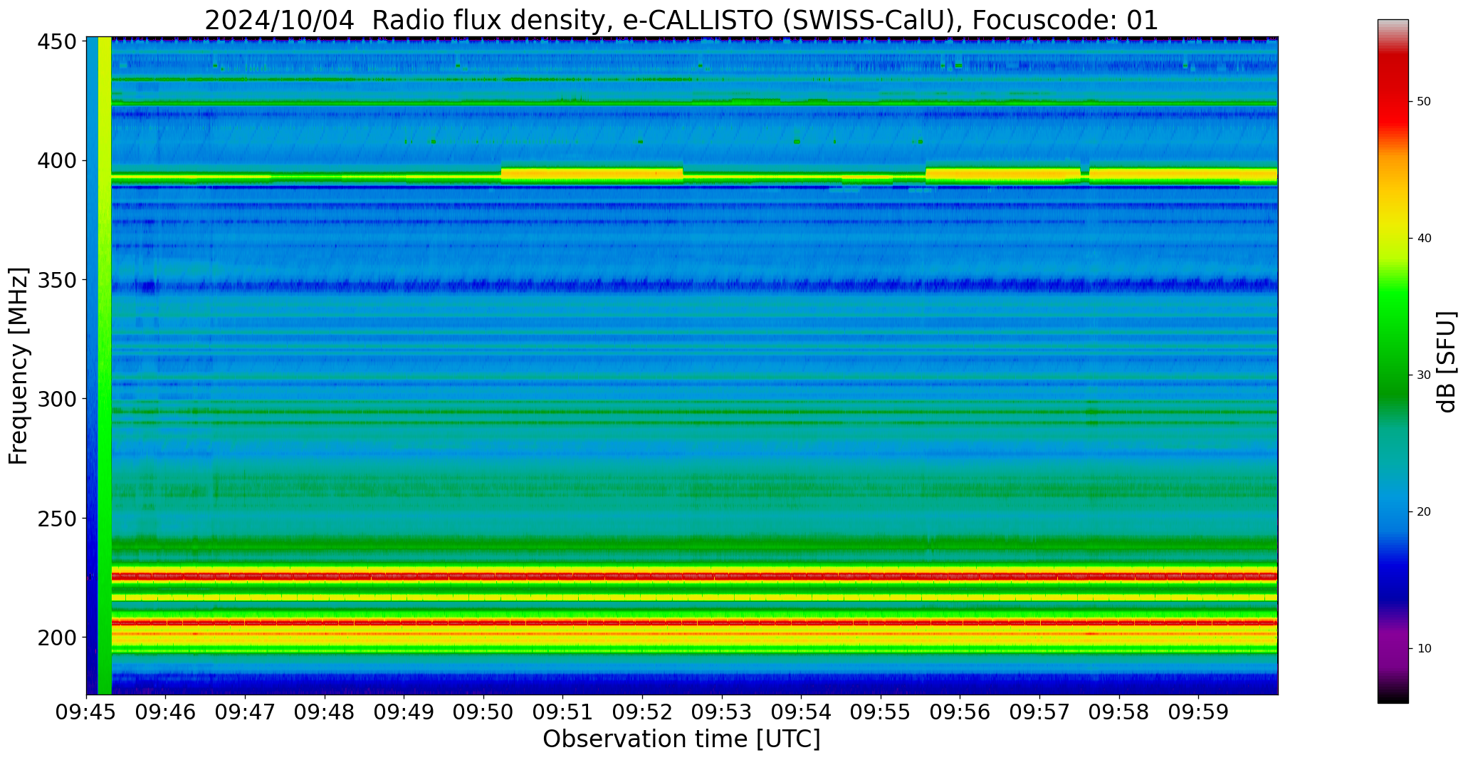Viewport: 1468px width, 760px height.
Task: Click the 'Observation time [UTC]' x-axis label
Action: click(x=681, y=739)
